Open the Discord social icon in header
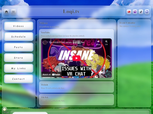153x114 pixels. tap(147, 12)
